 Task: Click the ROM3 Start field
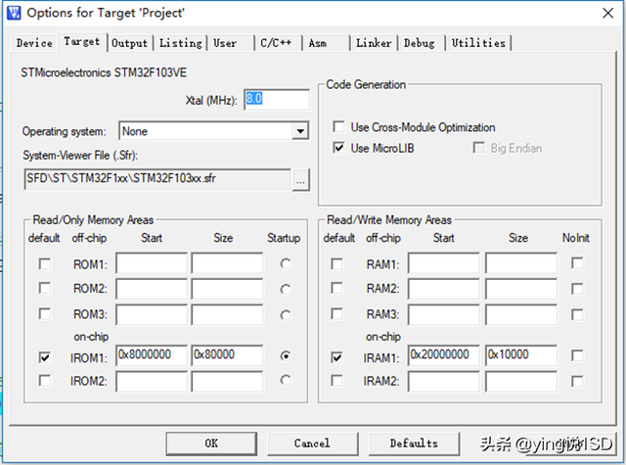click(152, 315)
